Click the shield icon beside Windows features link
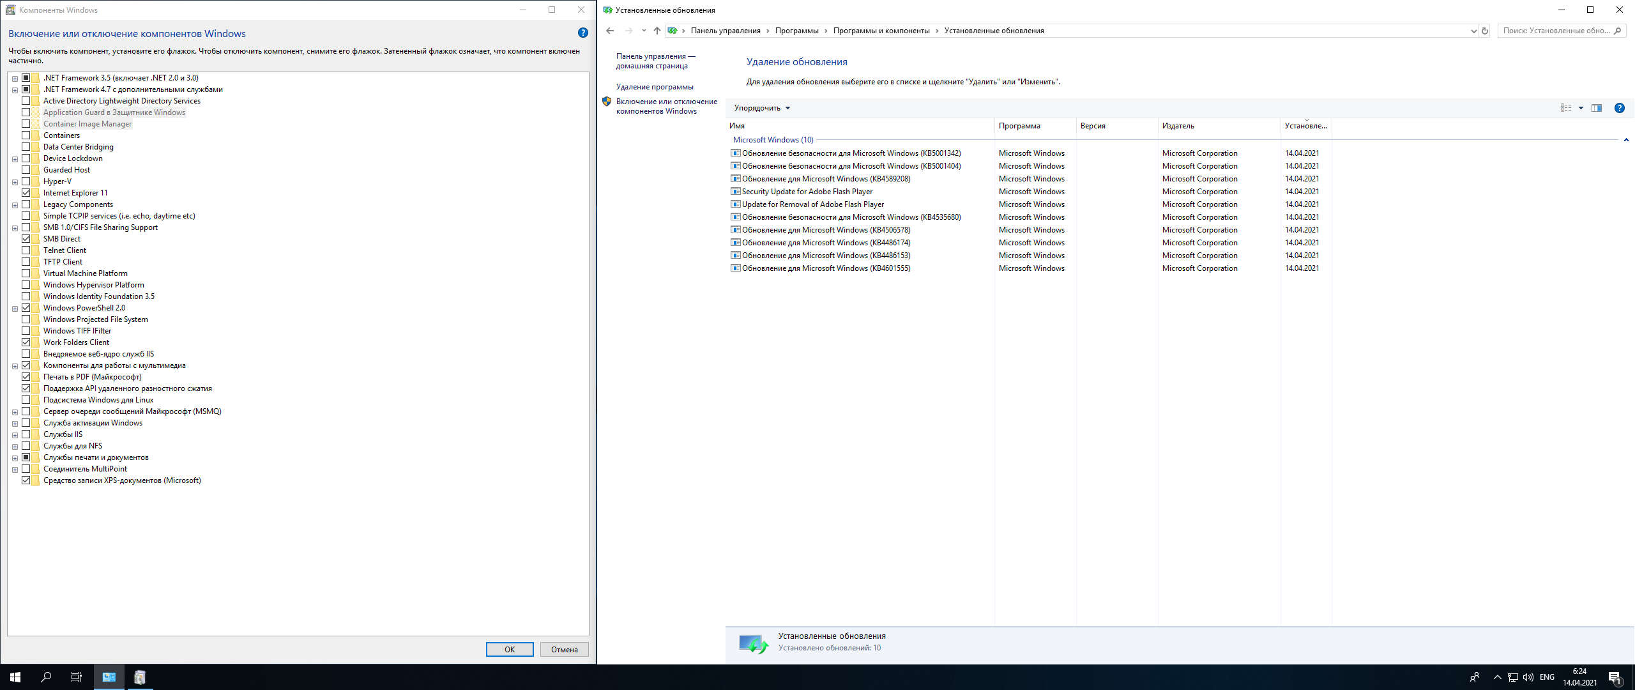1635x690 pixels. click(x=607, y=102)
